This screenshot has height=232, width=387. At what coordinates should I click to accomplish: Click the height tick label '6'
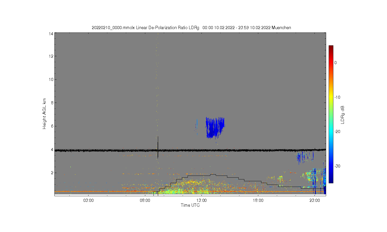tap(52, 126)
